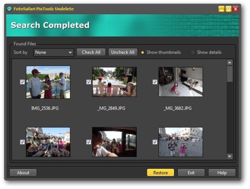Image resolution: width=250 pixels, height=189 pixels.
Task: Select the IMG_2536.JPG thumbnail
Action: point(48,82)
